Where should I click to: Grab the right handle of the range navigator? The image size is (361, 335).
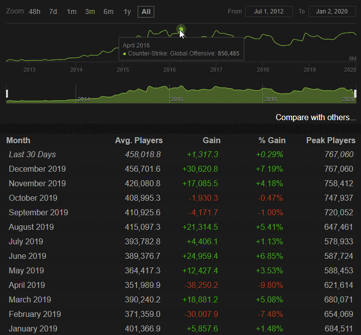355,94
